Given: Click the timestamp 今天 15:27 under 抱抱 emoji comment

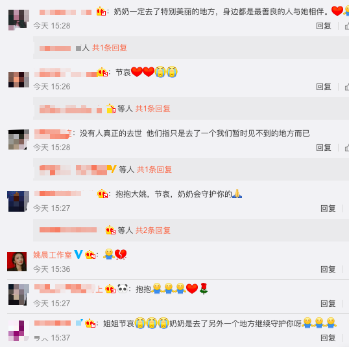Looking at the screenshot, I should [52, 304].
